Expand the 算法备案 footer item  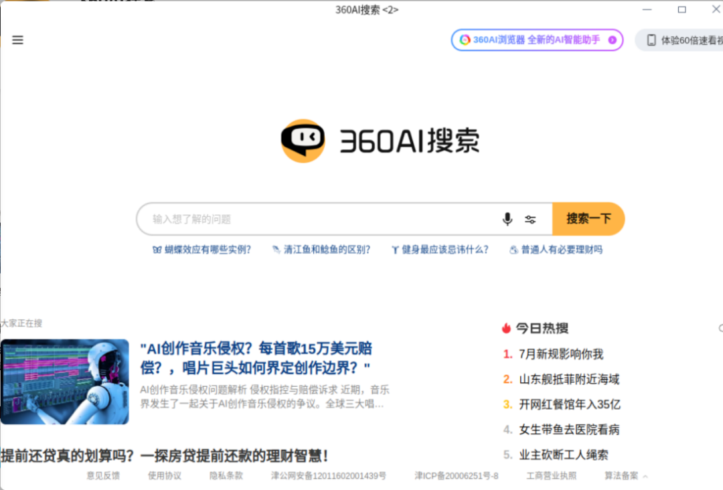coord(626,476)
